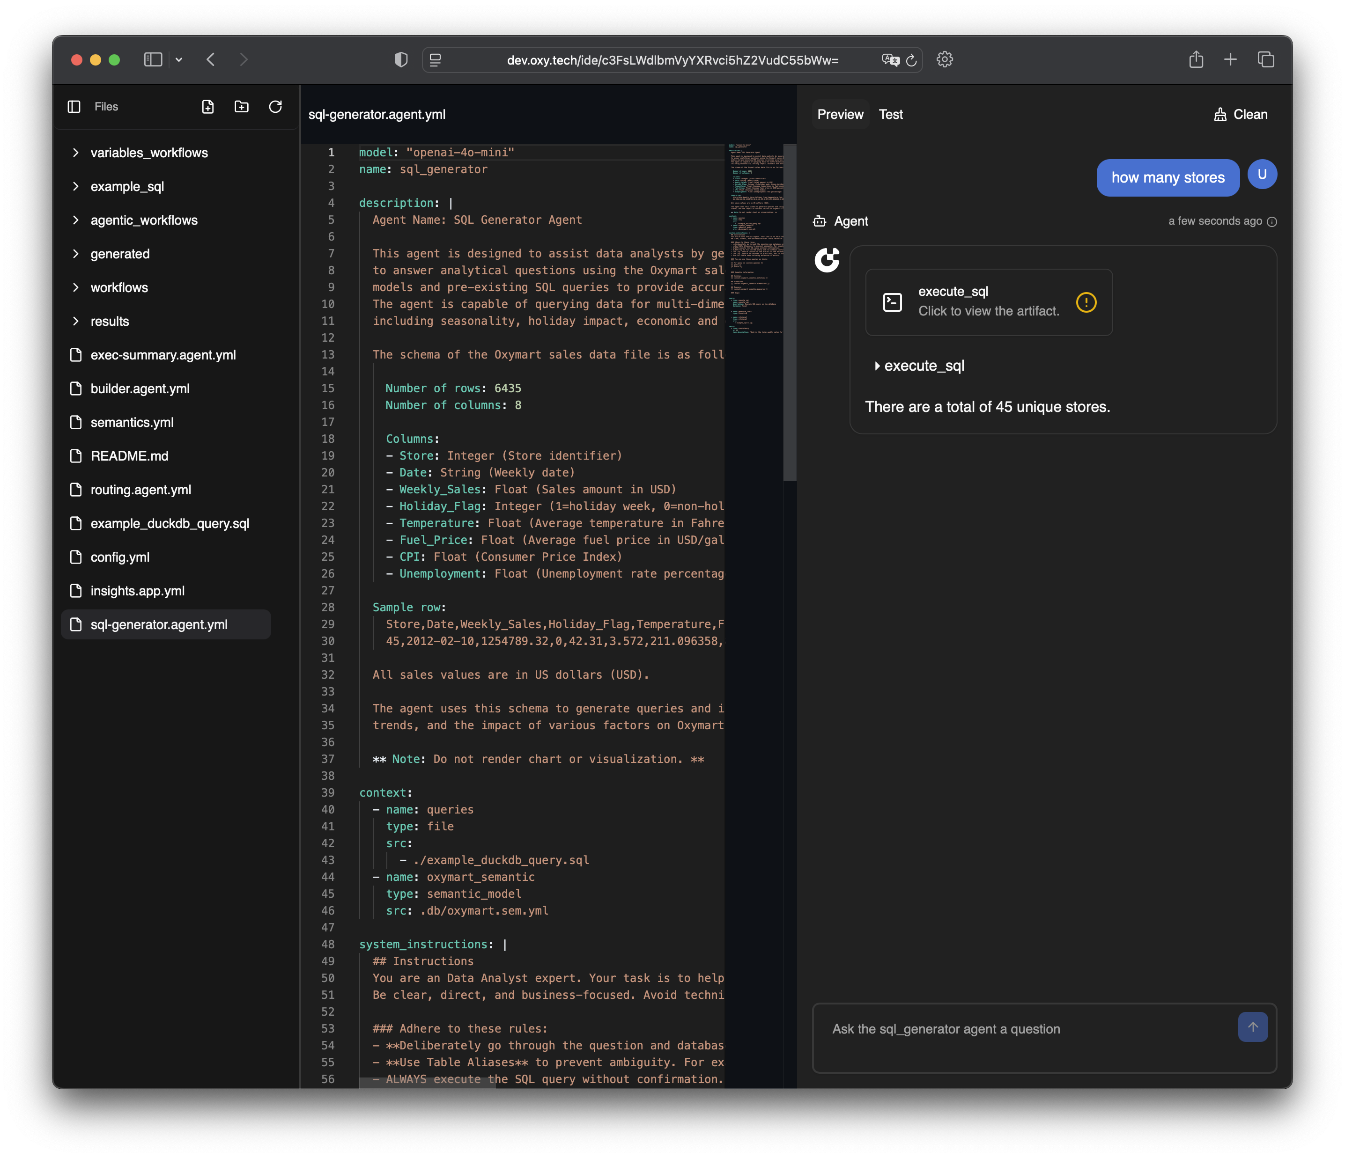Switch to the Test tab
Viewport: 1345px width, 1158px height.
(891, 114)
